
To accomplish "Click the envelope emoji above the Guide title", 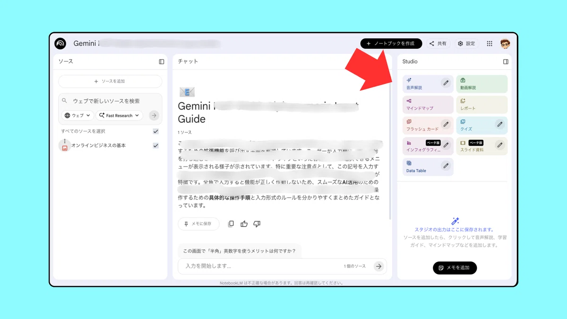I will [187, 92].
